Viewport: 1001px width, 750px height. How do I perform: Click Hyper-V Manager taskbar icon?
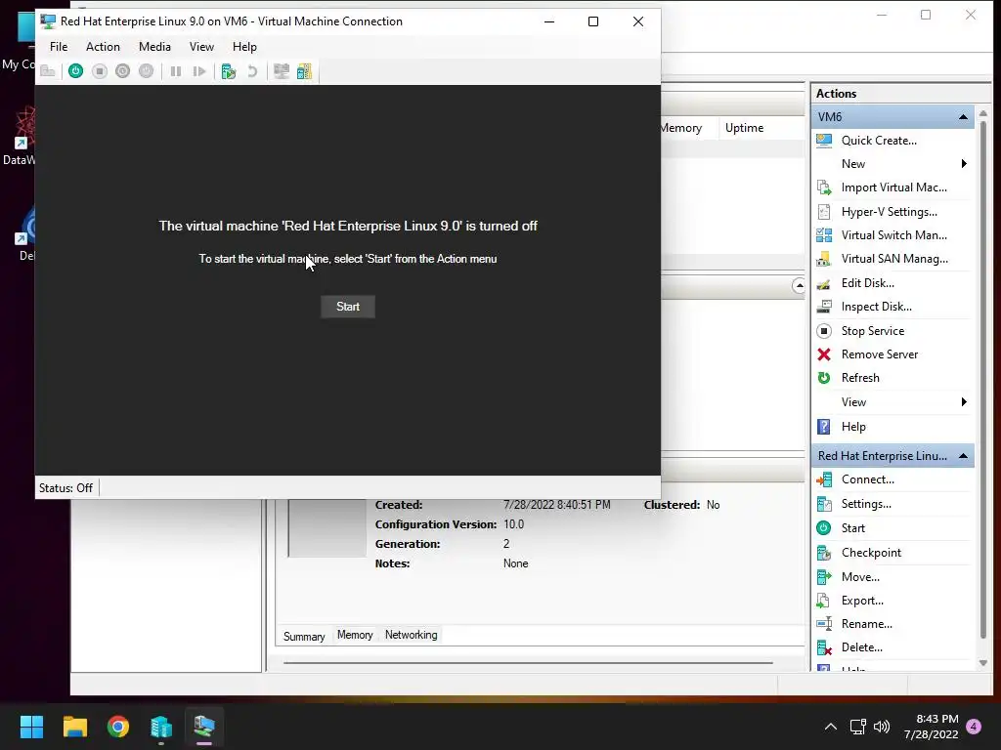coord(161,727)
